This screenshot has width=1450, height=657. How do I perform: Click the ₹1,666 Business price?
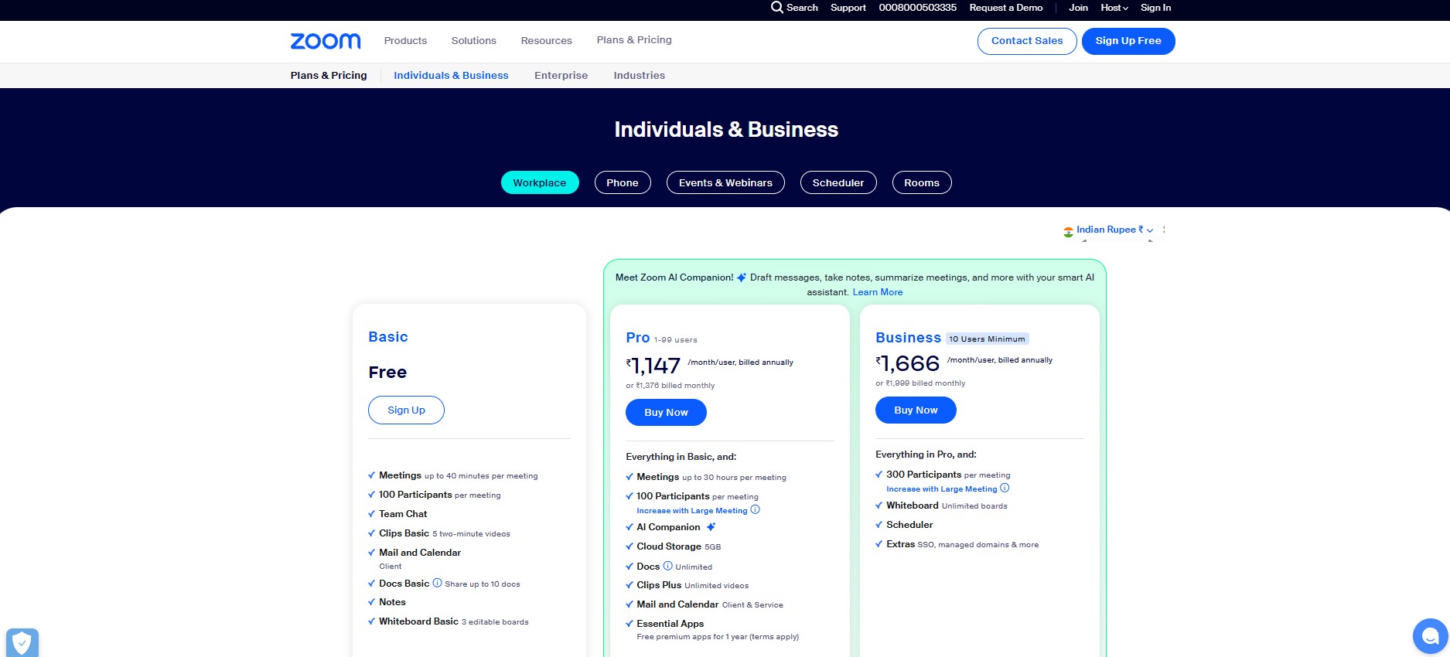coord(908,363)
